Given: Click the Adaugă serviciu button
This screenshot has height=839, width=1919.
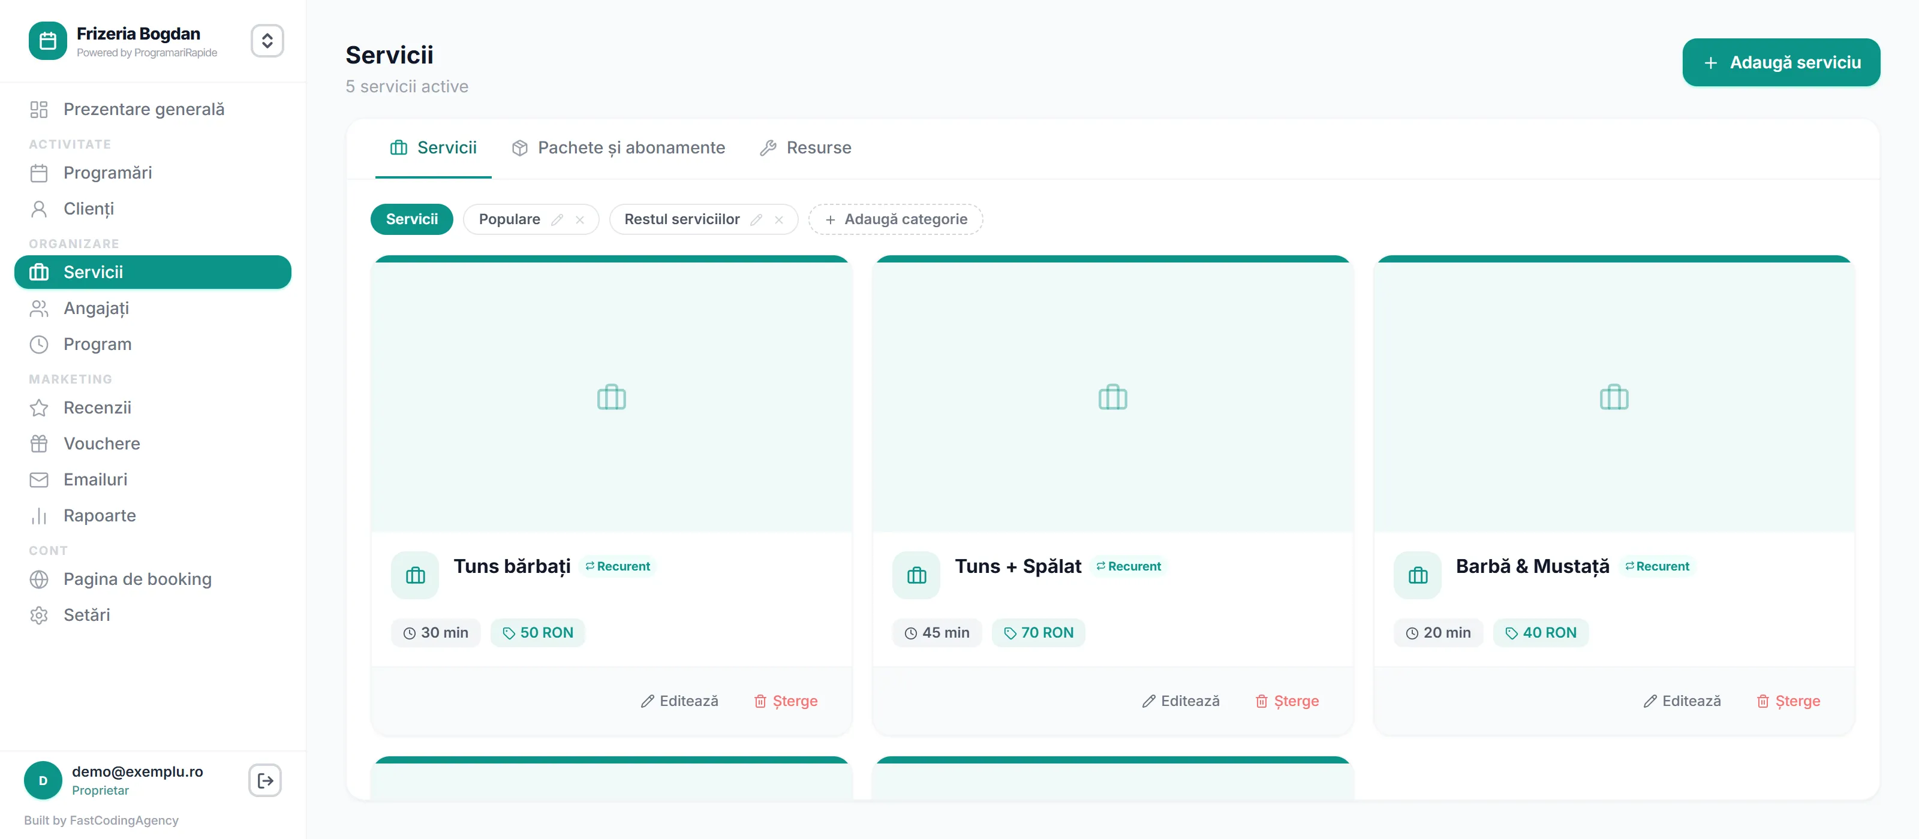Looking at the screenshot, I should pyautogui.click(x=1780, y=62).
